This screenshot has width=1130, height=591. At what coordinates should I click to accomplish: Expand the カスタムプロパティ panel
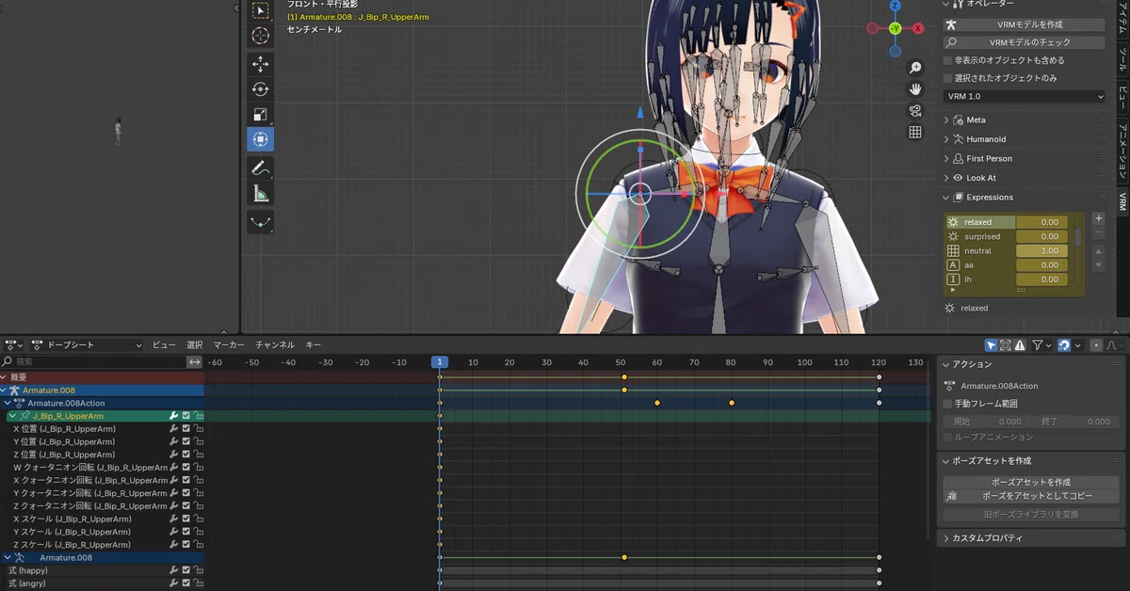point(946,538)
